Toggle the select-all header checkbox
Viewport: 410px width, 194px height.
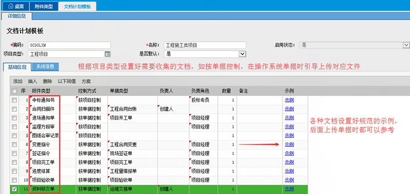point(14,91)
